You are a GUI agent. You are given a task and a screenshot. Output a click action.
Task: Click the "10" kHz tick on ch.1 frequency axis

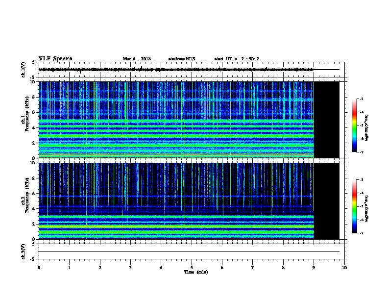pos(33,82)
